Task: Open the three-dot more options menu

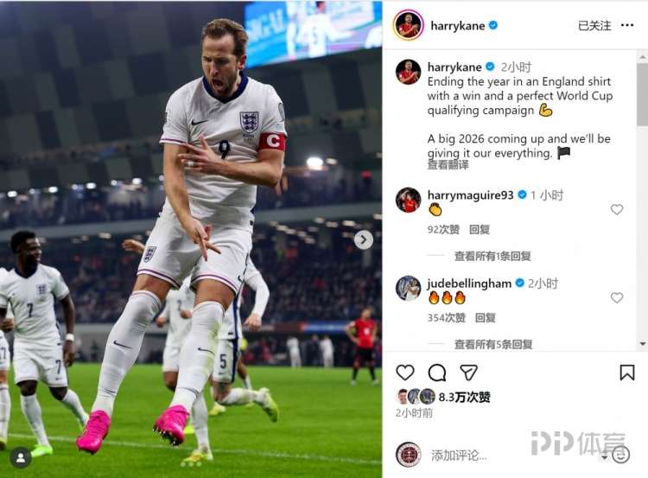Action: 627,26
